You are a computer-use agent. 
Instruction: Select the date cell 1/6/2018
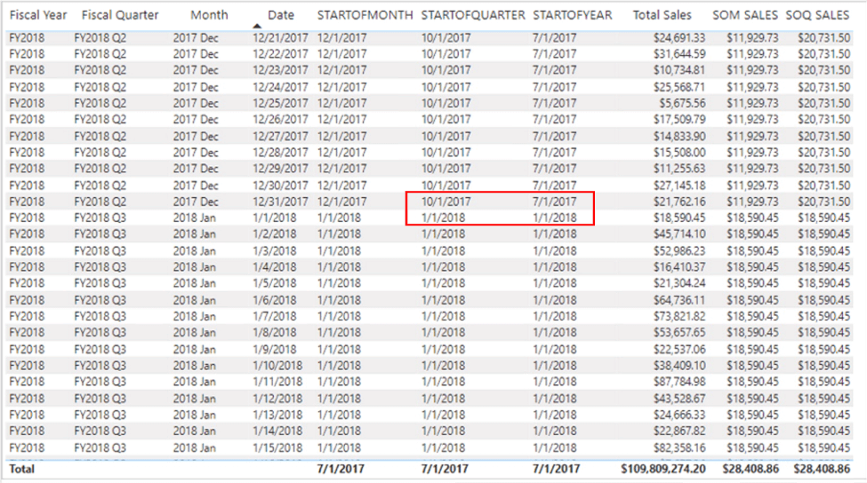click(x=275, y=300)
